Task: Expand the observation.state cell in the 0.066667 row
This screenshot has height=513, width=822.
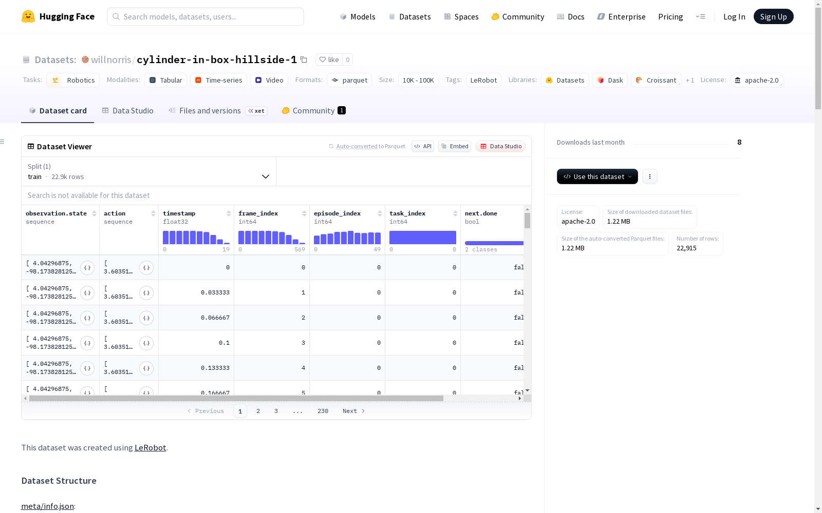Action: (87, 318)
